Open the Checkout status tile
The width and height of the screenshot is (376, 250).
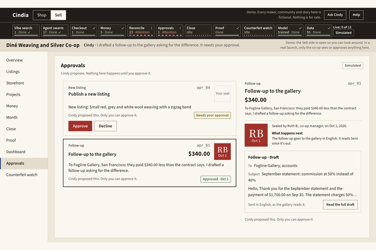point(84,30)
